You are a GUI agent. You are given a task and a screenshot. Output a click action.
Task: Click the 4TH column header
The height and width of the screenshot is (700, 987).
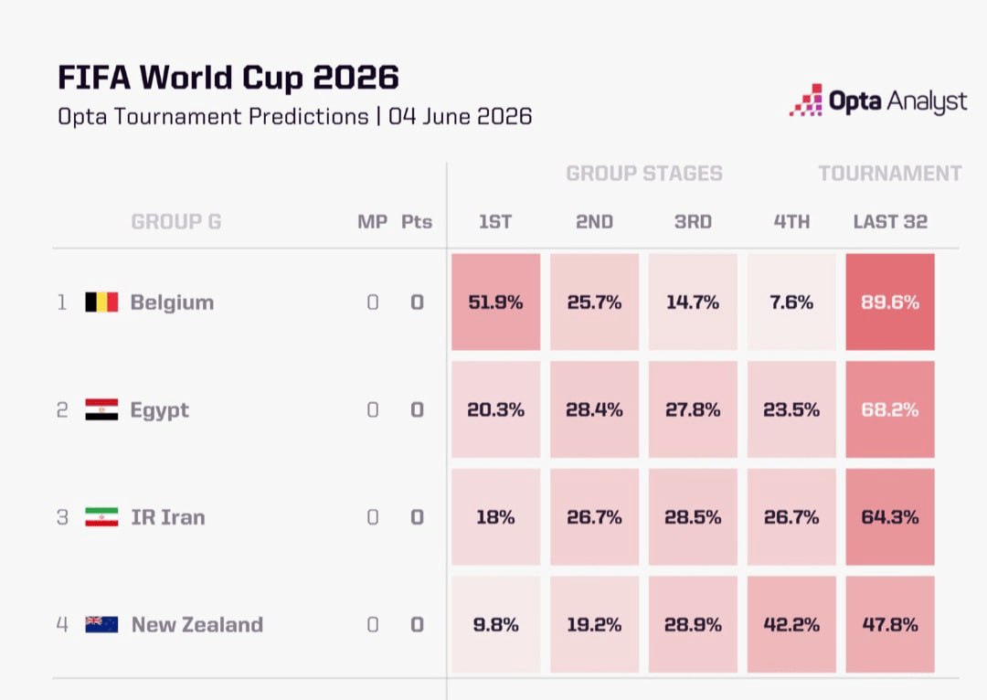point(791,221)
